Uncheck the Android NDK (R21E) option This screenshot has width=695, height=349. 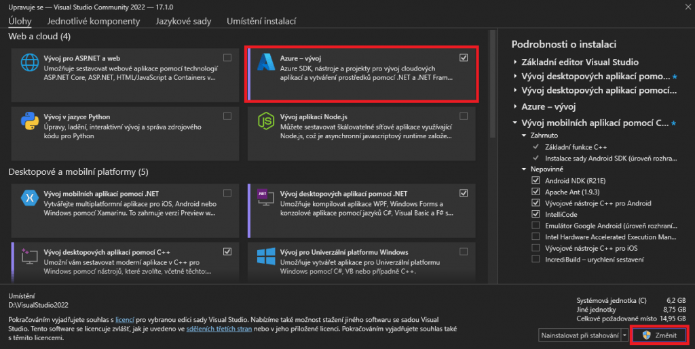coord(536,181)
